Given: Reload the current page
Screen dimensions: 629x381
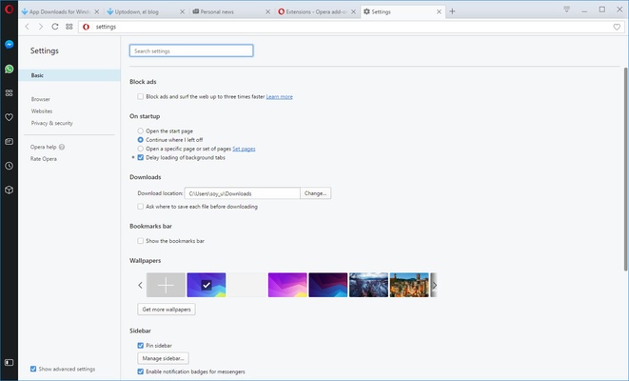Looking at the screenshot, I should 55,27.
